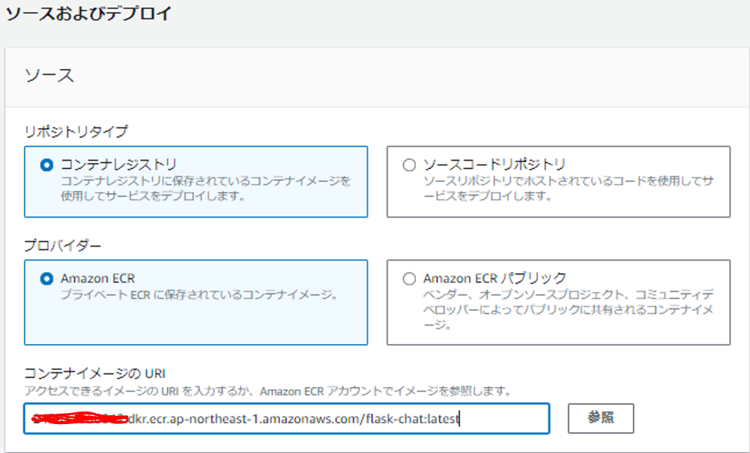The width and height of the screenshot is (750, 453).
Task: Click the red redacted part of the URI
Action: point(78,419)
